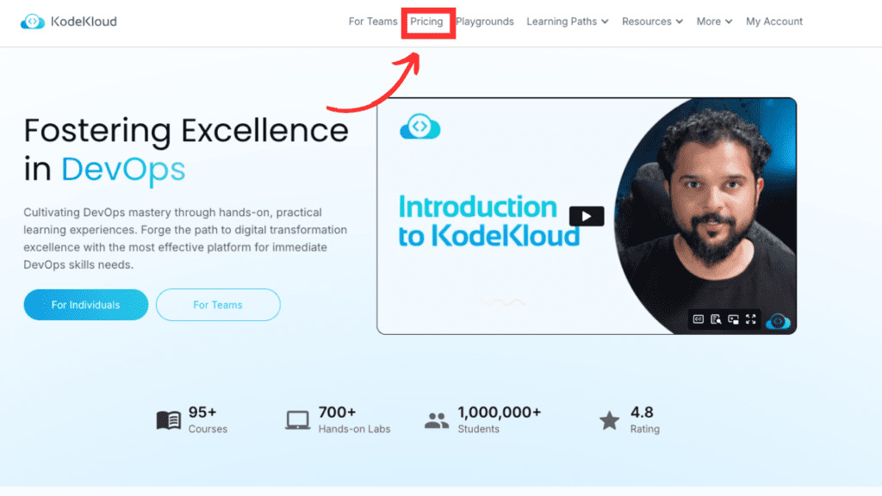This screenshot has width=882, height=496.
Task: Click the For Individuals button
Action: pyautogui.click(x=85, y=305)
